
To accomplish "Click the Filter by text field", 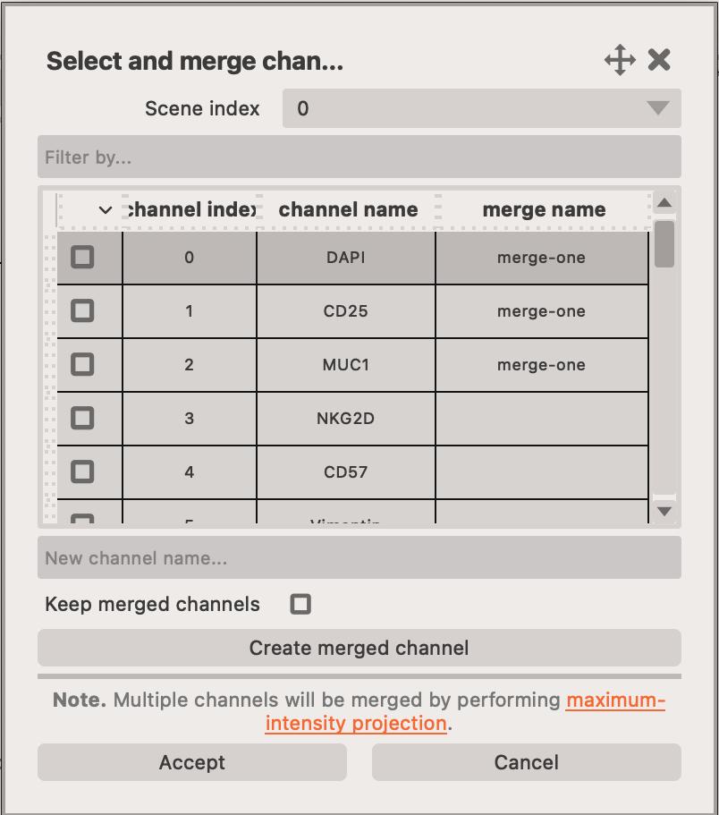I will (x=359, y=157).
